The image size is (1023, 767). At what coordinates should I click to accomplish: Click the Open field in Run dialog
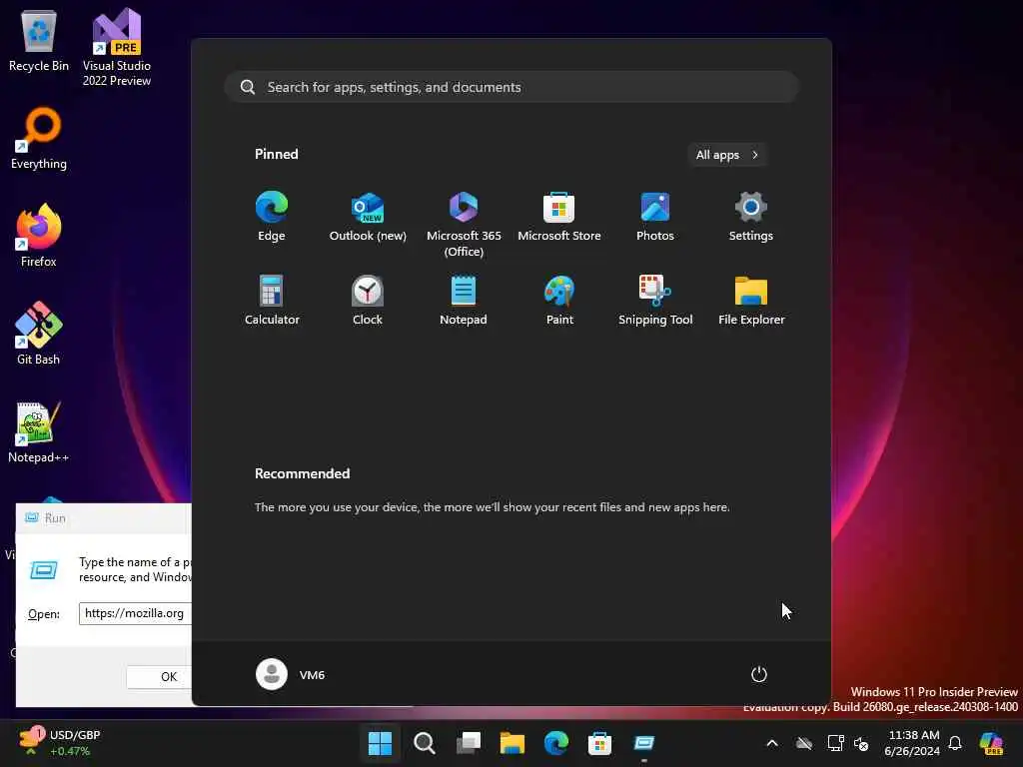point(135,614)
